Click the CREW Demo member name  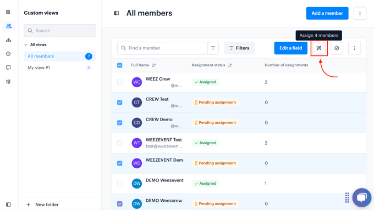click(x=159, y=120)
